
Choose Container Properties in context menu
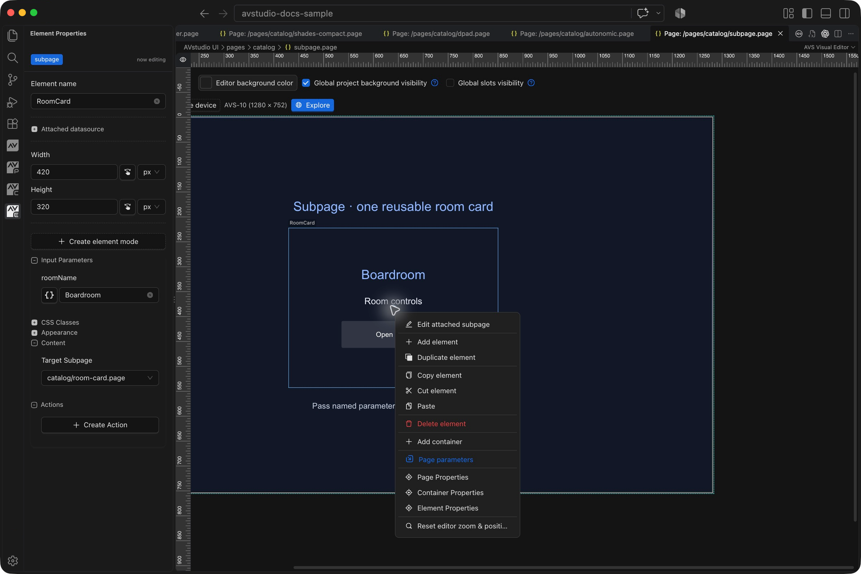coord(457,493)
